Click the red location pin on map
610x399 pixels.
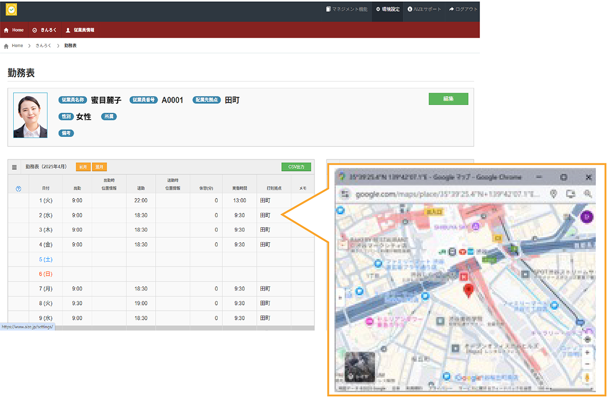point(469,290)
